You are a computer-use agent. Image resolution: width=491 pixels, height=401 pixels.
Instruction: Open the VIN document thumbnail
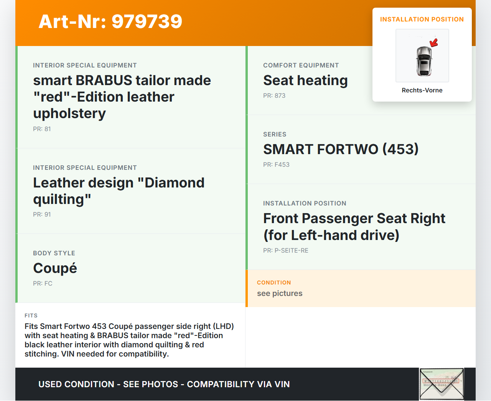tap(442, 384)
